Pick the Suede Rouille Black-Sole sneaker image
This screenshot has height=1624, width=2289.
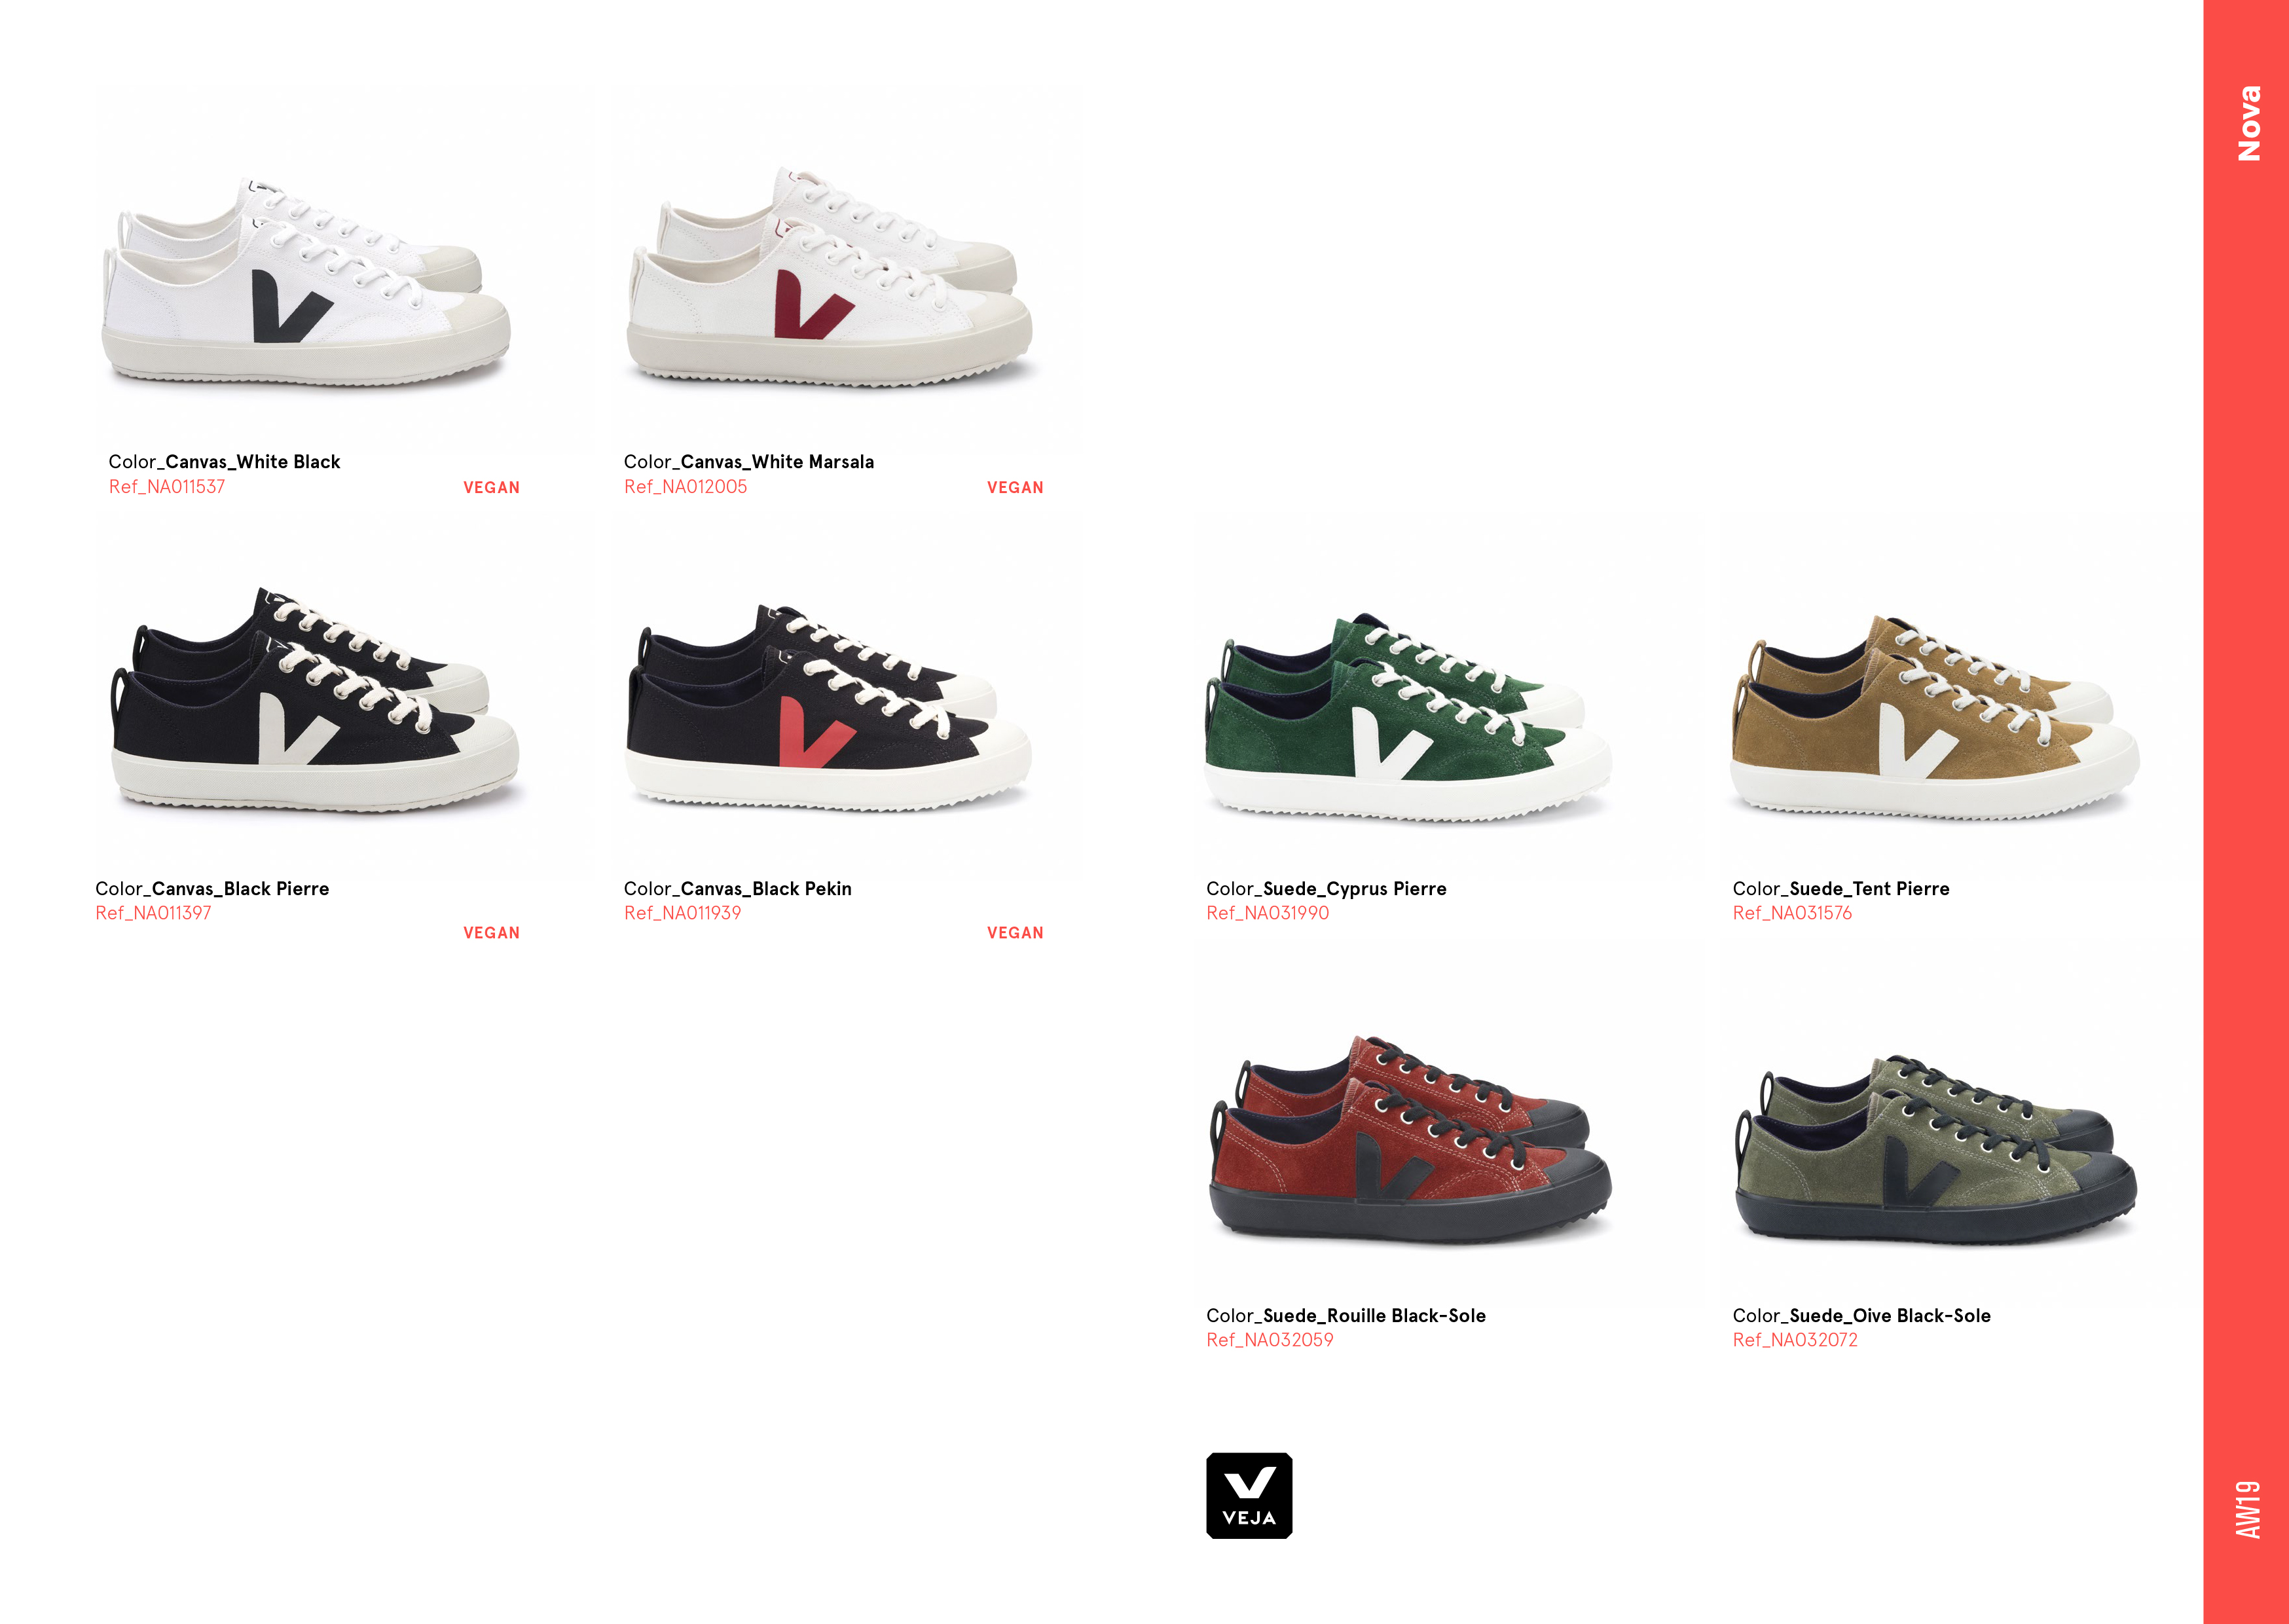pos(1410,1140)
